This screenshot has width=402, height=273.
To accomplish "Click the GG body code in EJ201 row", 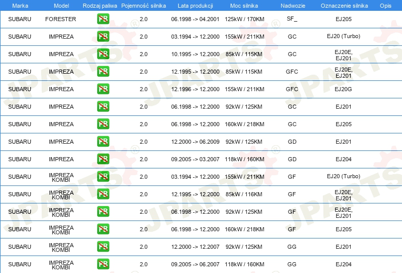I will tap(292, 247).
